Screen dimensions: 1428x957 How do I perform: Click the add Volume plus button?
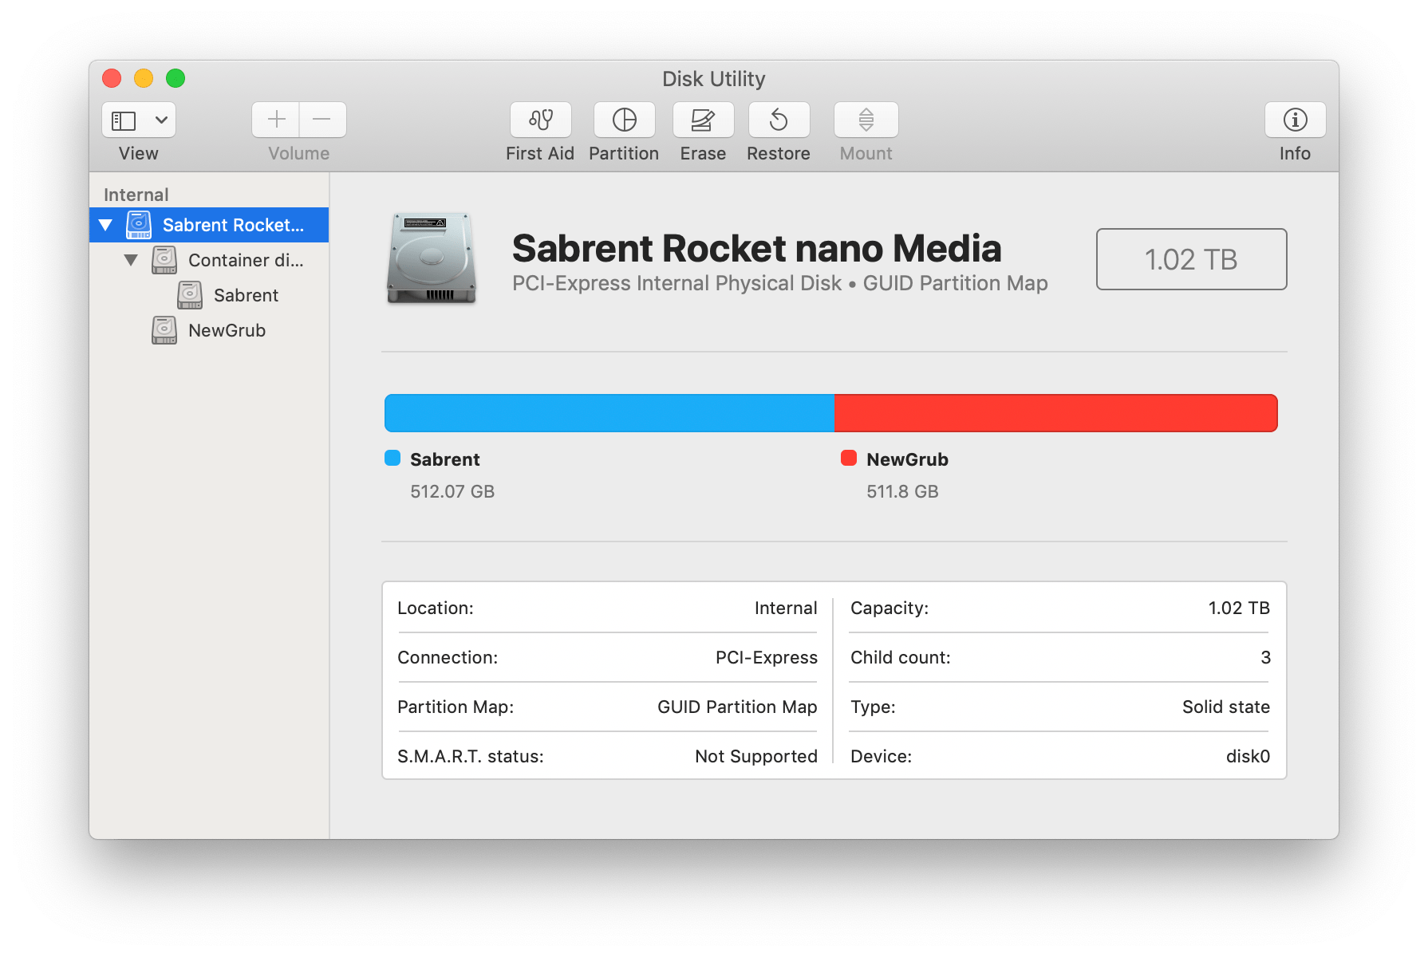click(276, 120)
